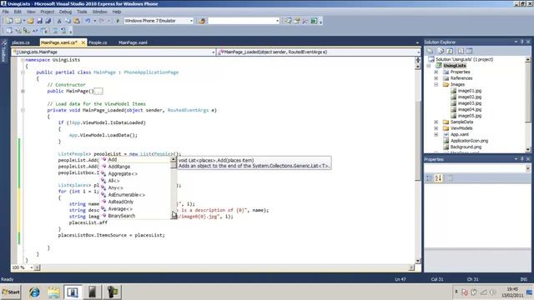Click the Cut scissors icon
Viewport: 534px width, 300px height.
[59, 21]
